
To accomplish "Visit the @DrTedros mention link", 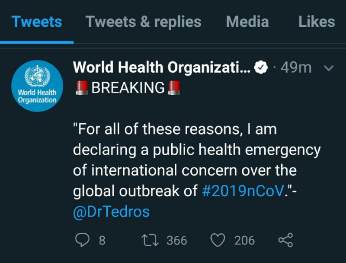I will coord(112,212).
